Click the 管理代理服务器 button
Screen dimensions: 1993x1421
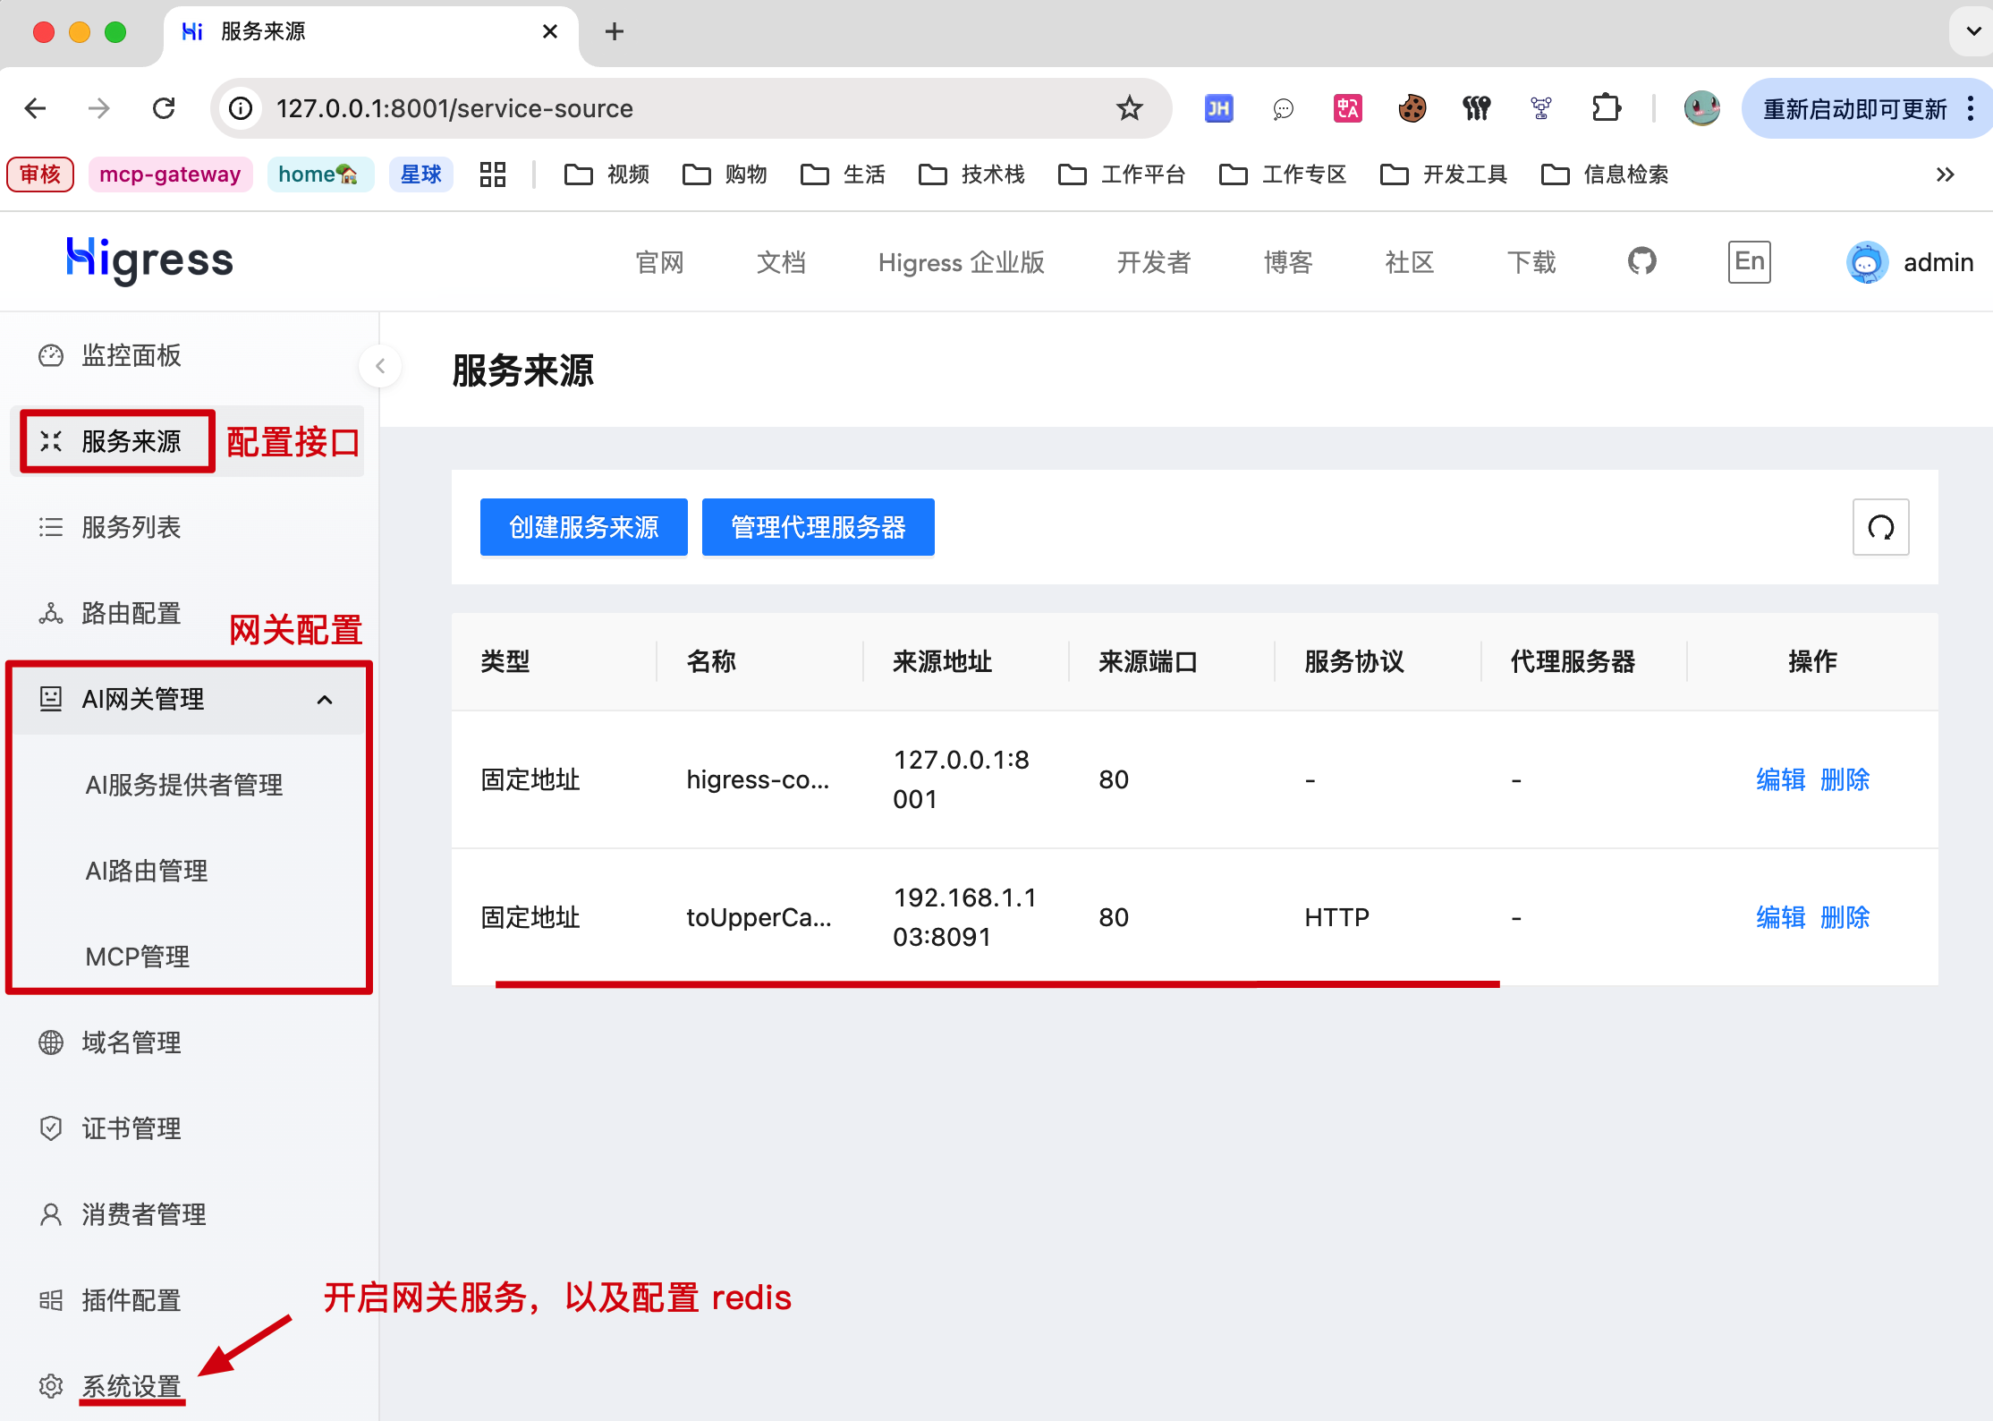pyautogui.click(x=818, y=527)
